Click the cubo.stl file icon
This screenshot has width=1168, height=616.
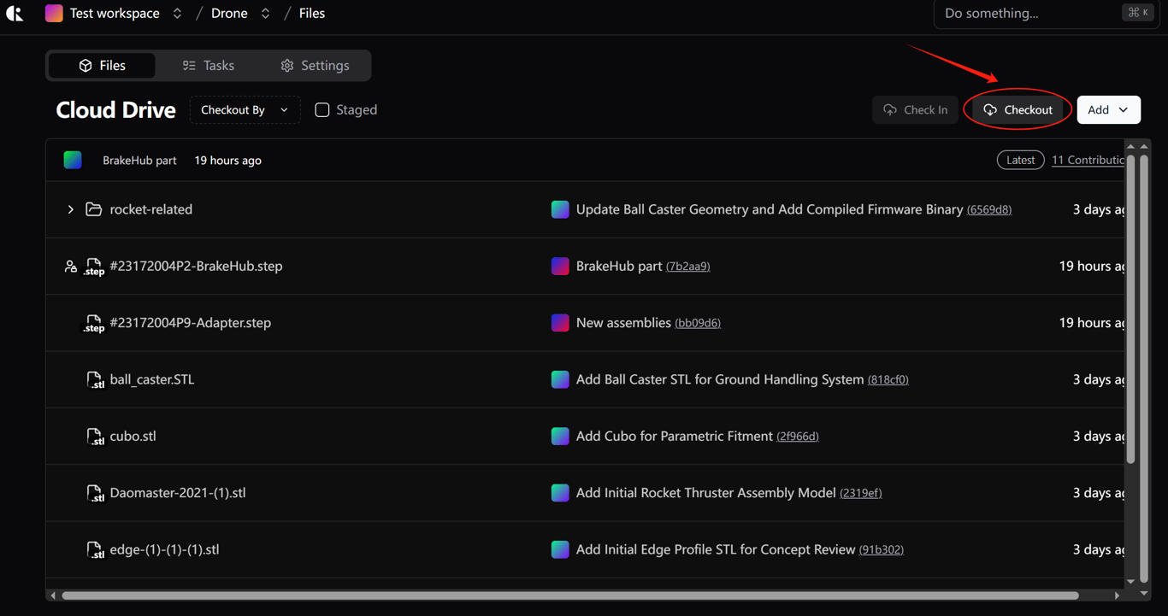95,437
